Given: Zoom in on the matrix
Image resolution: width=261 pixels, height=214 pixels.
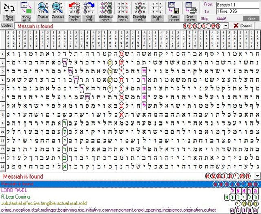Looking at the screenshot, I should (43, 8).
